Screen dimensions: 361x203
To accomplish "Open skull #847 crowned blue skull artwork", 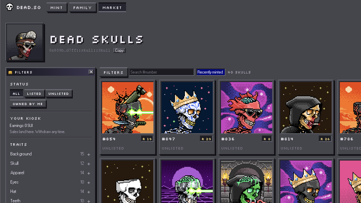I will click(187, 108).
